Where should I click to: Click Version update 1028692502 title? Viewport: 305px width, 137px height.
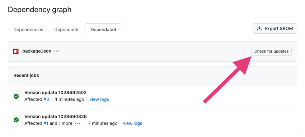(55, 92)
